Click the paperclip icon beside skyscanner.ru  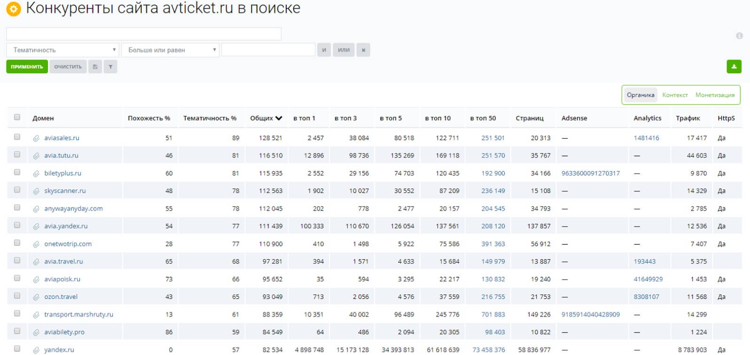tap(36, 191)
